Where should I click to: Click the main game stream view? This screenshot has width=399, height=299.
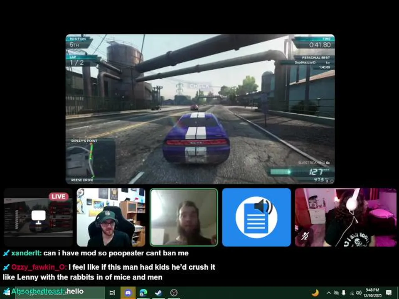pos(200,109)
